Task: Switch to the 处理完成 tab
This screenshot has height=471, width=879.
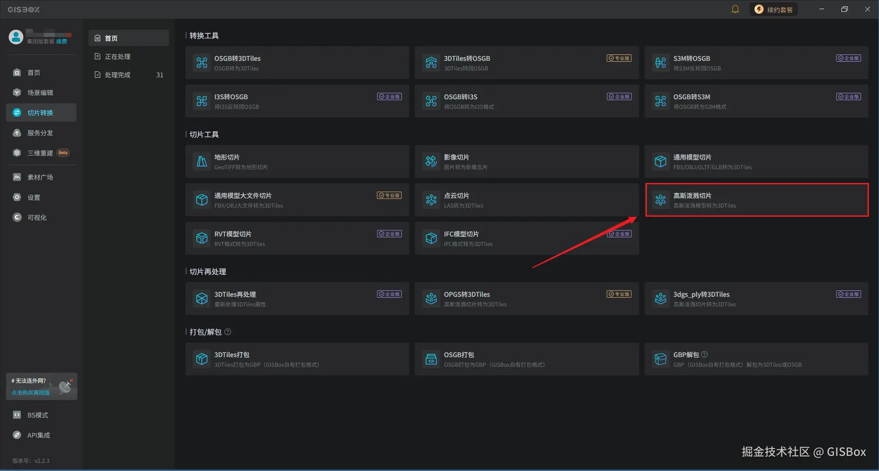Action: 129,75
